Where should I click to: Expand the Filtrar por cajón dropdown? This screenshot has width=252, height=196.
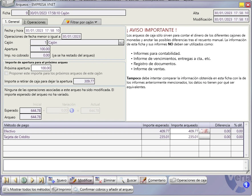82,22
